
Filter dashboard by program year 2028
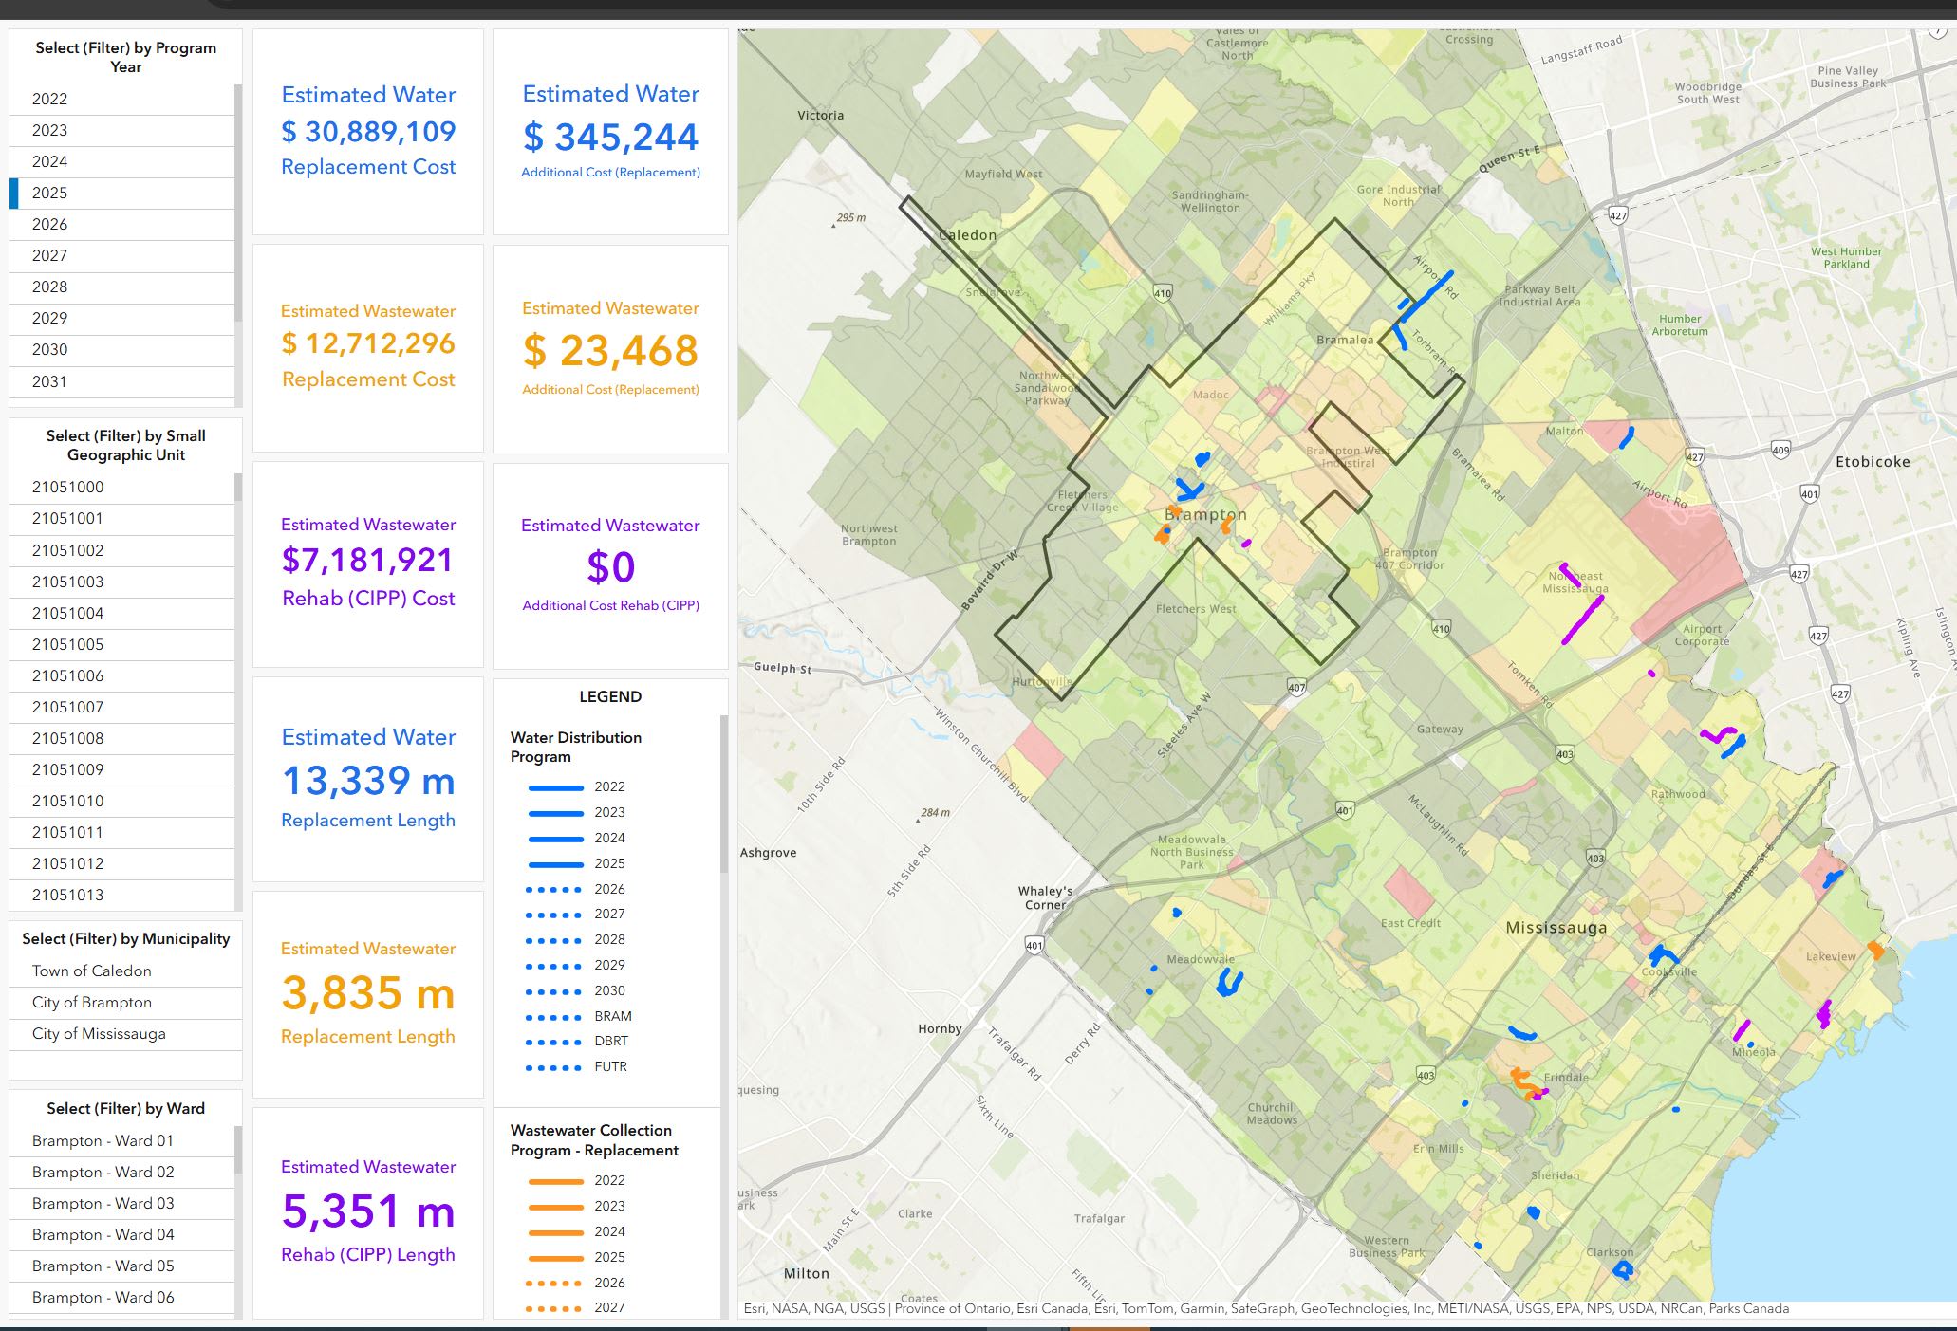pos(121,287)
